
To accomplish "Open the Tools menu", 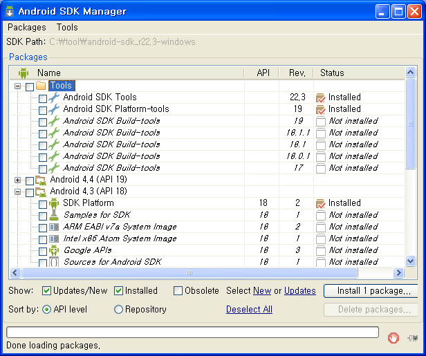I will [x=67, y=27].
